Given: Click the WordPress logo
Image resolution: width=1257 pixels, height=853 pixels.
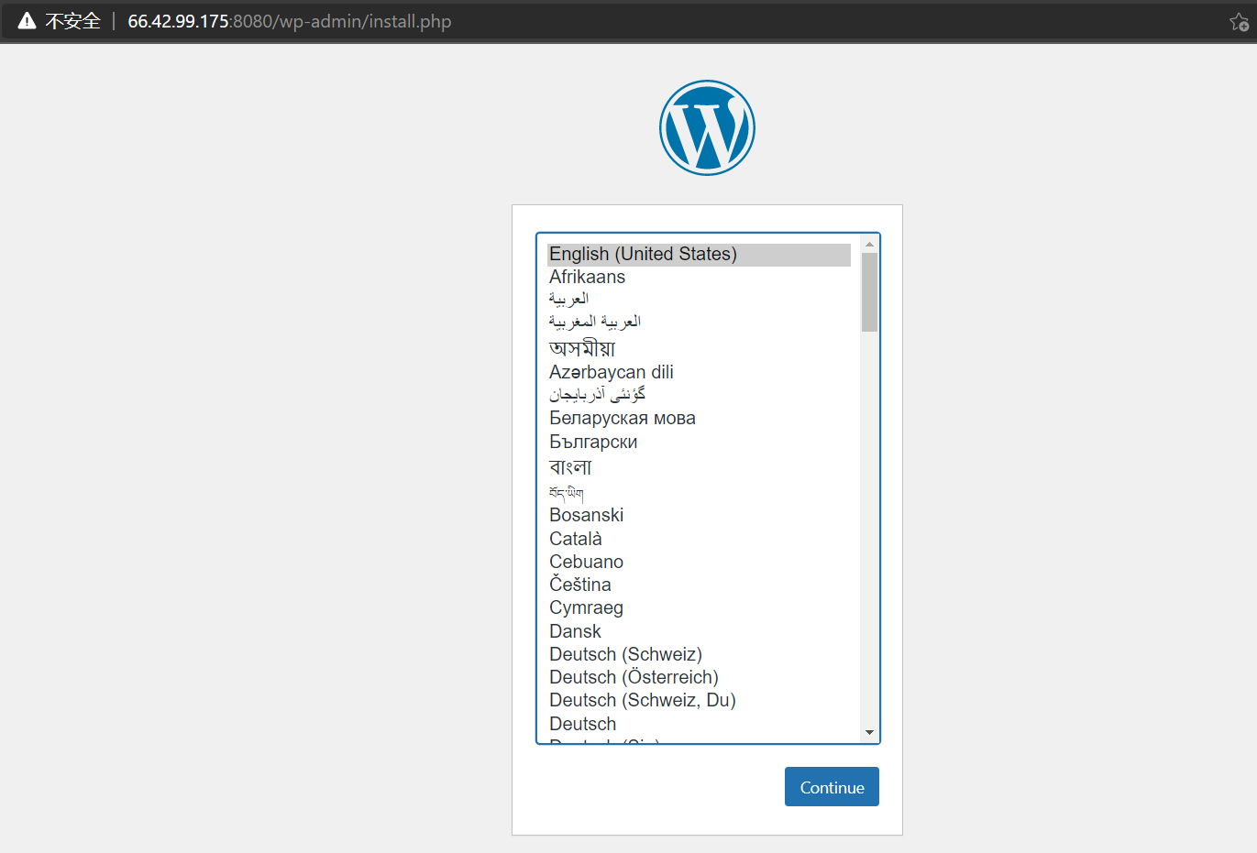Looking at the screenshot, I should pos(707,127).
